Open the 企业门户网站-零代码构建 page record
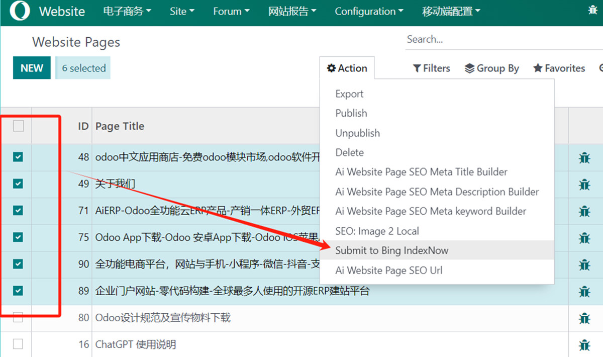Viewport: 603px width, 357px height. coord(232,291)
